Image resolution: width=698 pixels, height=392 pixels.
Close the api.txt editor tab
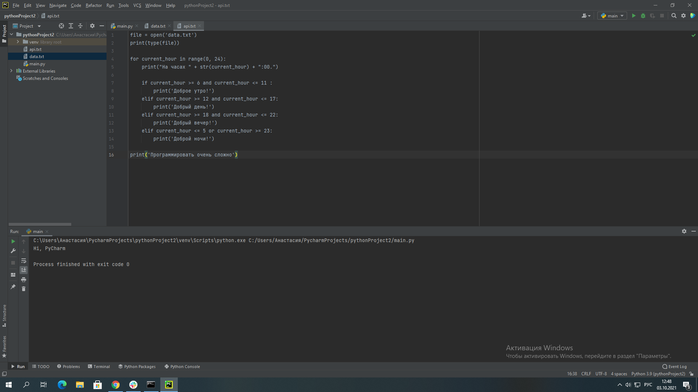[x=200, y=26]
